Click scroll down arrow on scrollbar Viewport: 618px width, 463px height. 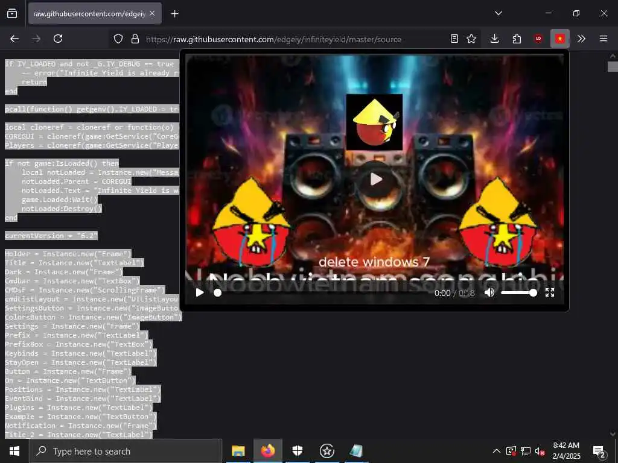(x=613, y=433)
